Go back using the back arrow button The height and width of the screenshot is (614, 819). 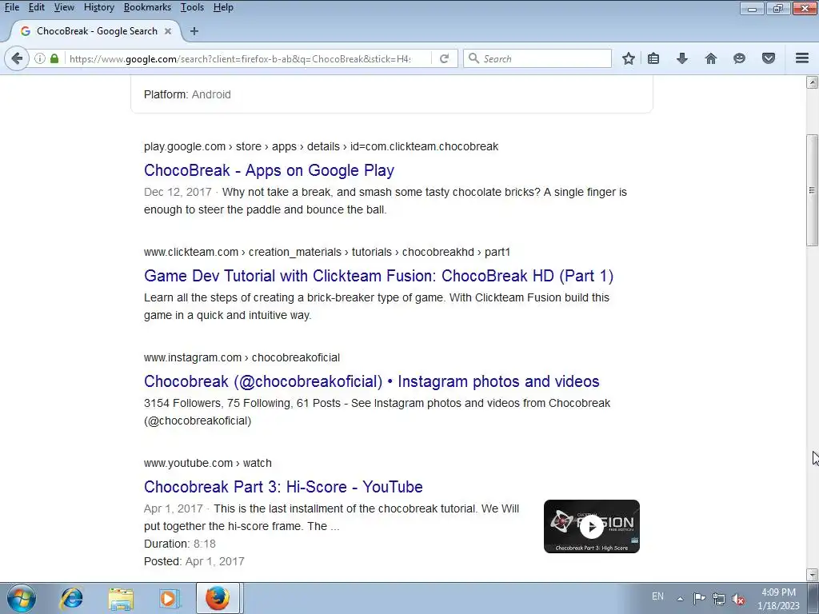17,58
